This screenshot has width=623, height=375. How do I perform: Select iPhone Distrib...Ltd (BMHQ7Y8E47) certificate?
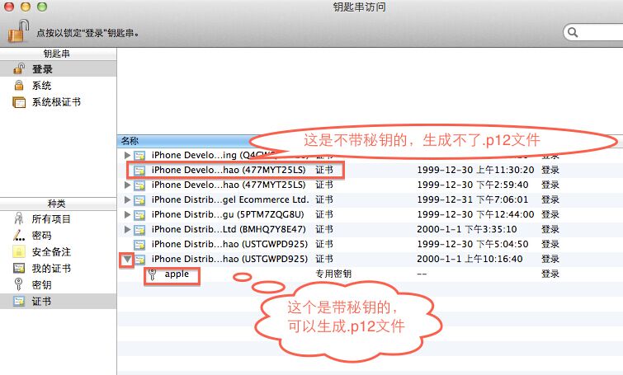pos(370,229)
